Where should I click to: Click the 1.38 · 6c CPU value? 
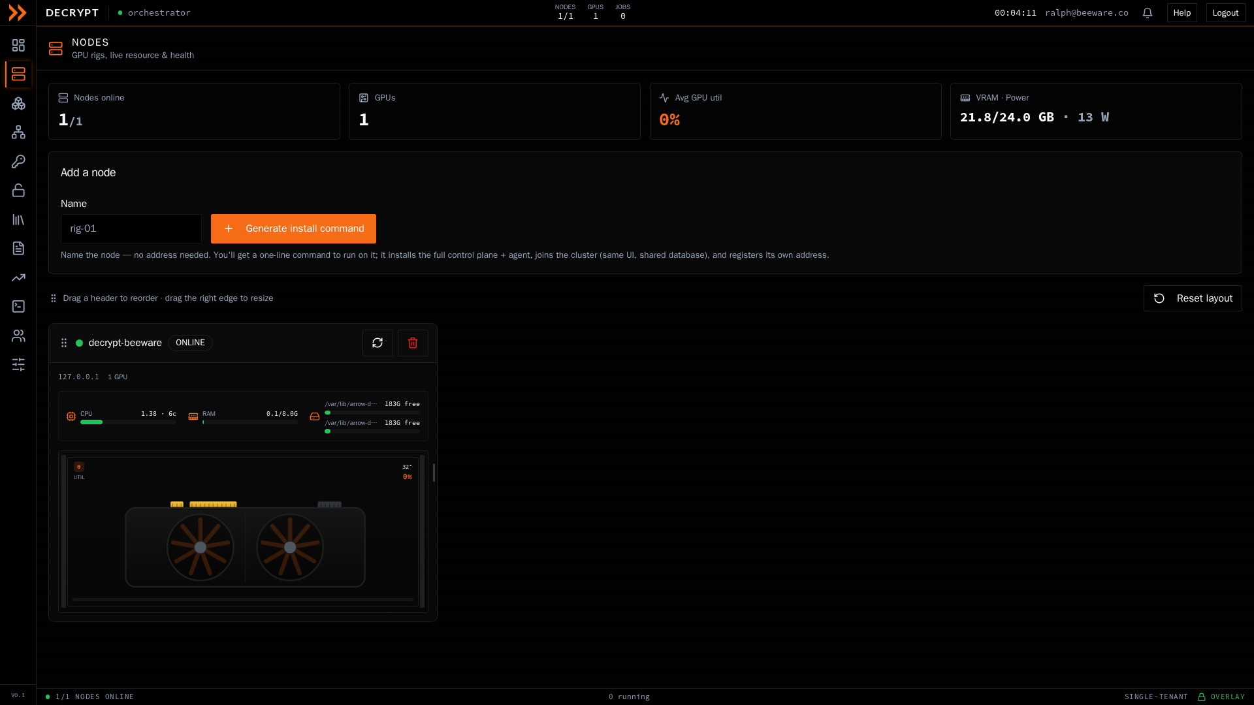[159, 414]
